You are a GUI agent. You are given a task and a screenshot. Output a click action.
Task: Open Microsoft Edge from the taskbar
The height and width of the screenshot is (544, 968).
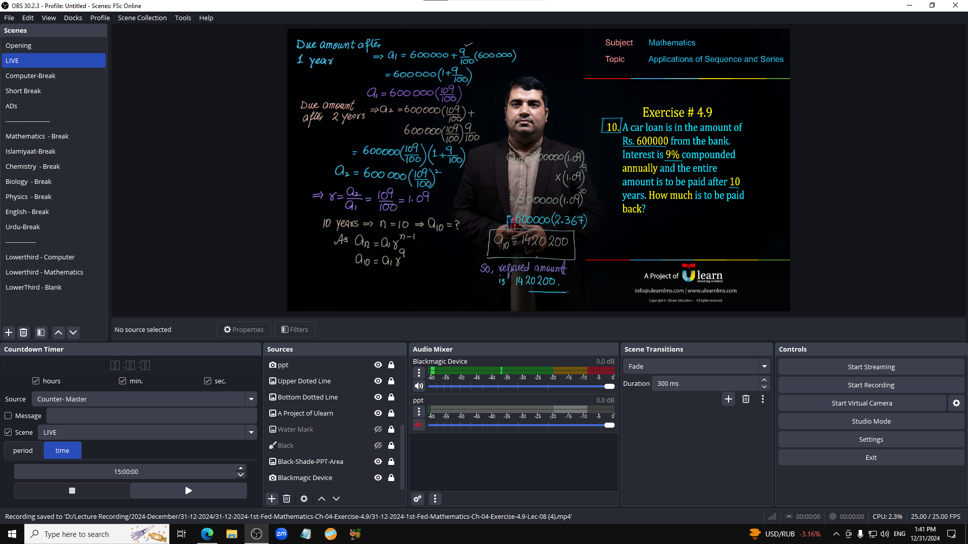pyautogui.click(x=207, y=534)
